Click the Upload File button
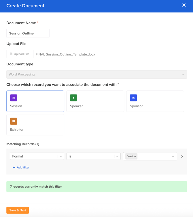The height and width of the screenshot is (217, 193). pyautogui.click(x=20, y=54)
